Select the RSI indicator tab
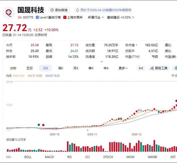This screenshot has height=163, width=177. (69, 157)
